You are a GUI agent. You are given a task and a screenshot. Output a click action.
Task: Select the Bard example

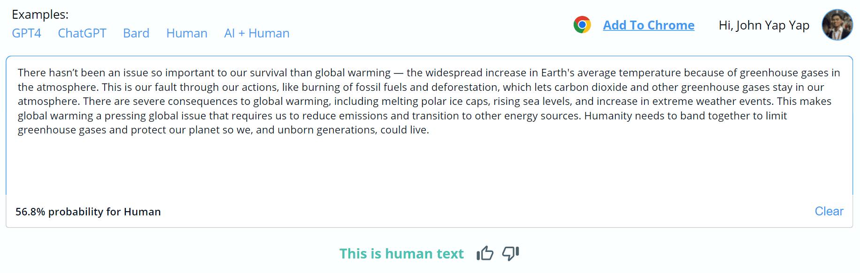[x=136, y=33]
